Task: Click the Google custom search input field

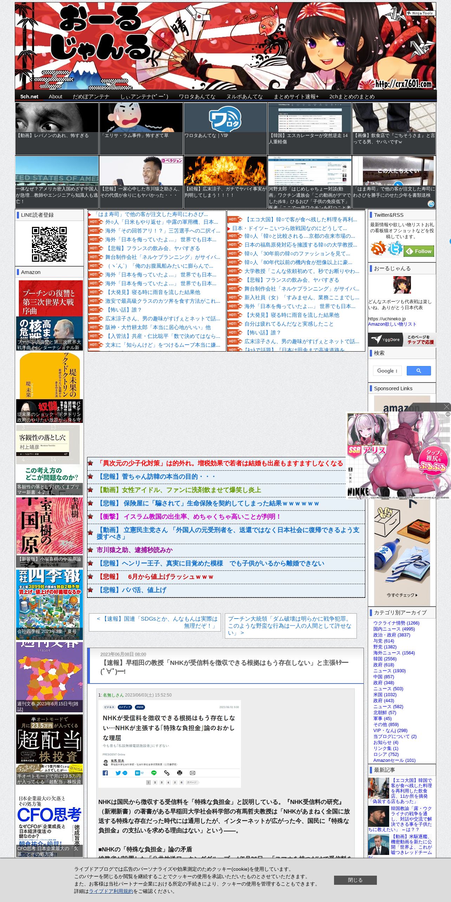Action: (387, 371)
